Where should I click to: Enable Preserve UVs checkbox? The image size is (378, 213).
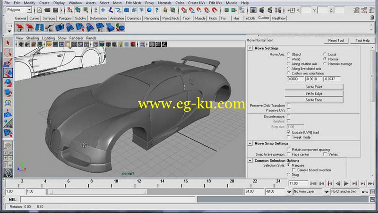coord(289,110)
